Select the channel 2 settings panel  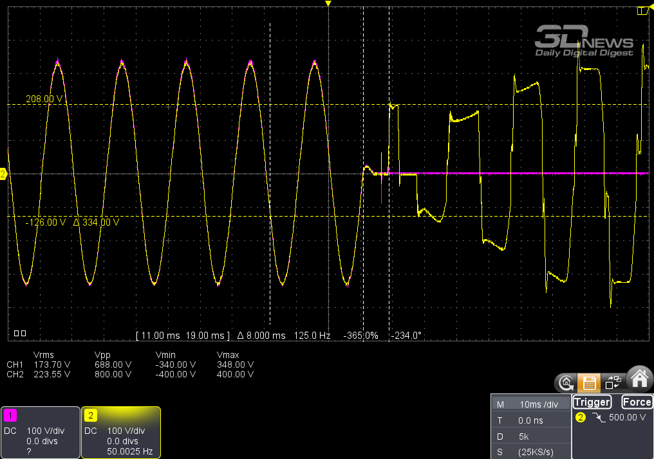[120, 432]
